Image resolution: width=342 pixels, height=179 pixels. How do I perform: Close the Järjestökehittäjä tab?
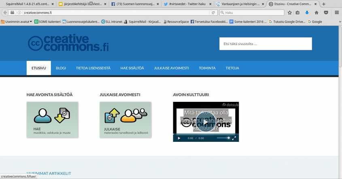(x=105, y=4)
